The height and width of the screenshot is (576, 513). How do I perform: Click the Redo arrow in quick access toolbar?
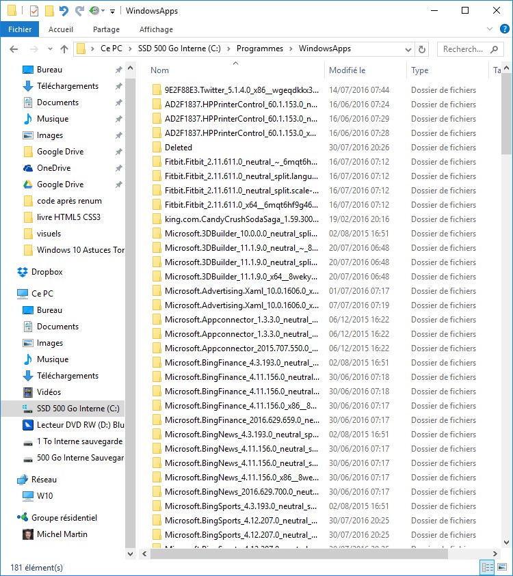click(x=79, y=11)
